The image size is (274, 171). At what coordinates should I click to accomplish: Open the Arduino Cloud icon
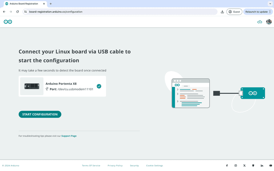coord(260,22)
